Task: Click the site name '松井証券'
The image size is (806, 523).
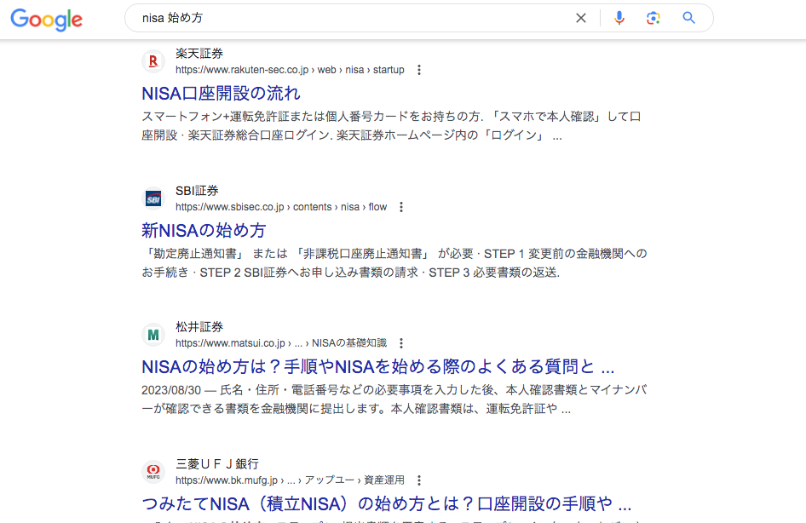Action: pyautogui.click(x=199, y=327)
